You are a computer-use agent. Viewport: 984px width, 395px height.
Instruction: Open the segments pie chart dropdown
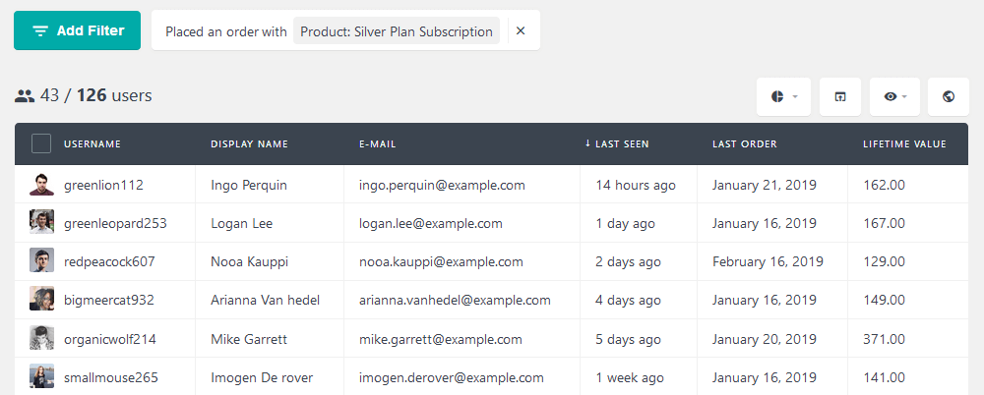coord(783,96)
